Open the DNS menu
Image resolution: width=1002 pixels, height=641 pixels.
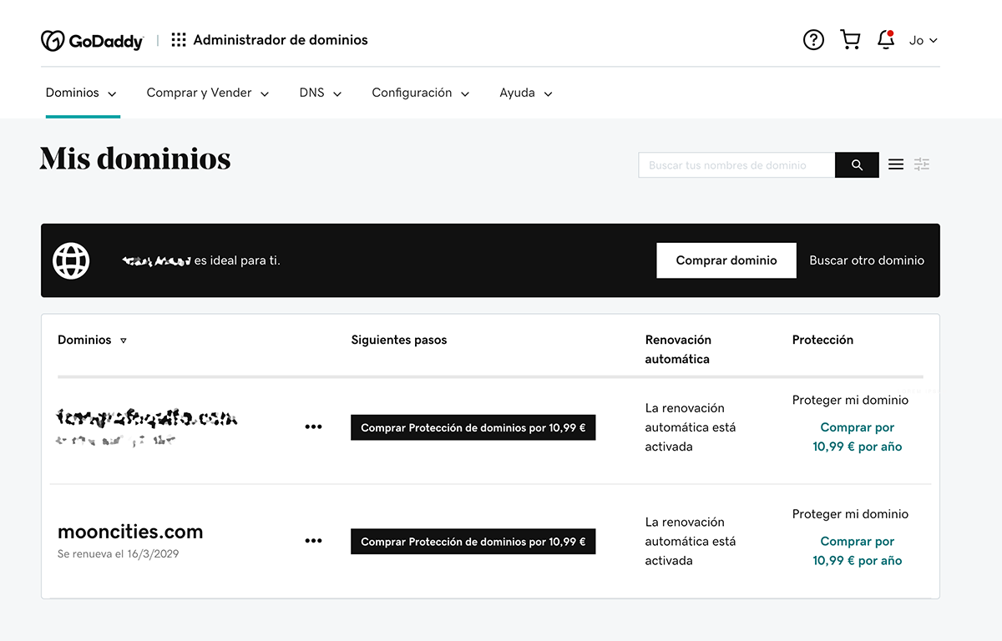pyautogui.click(x=320, y=93)
